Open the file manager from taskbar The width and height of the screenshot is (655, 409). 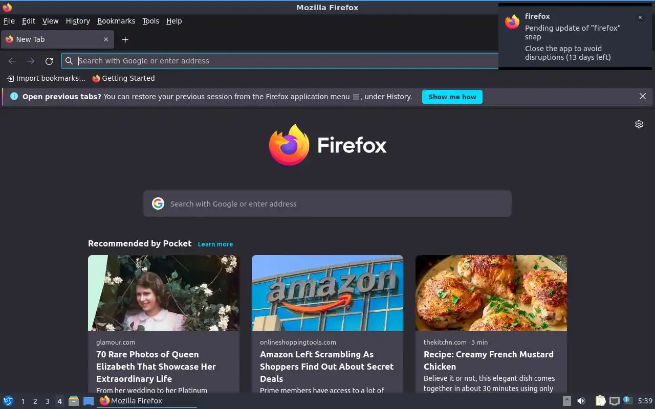(74, 401)
